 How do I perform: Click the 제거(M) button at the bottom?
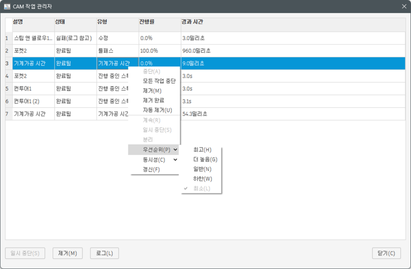(x=67, y=253)
